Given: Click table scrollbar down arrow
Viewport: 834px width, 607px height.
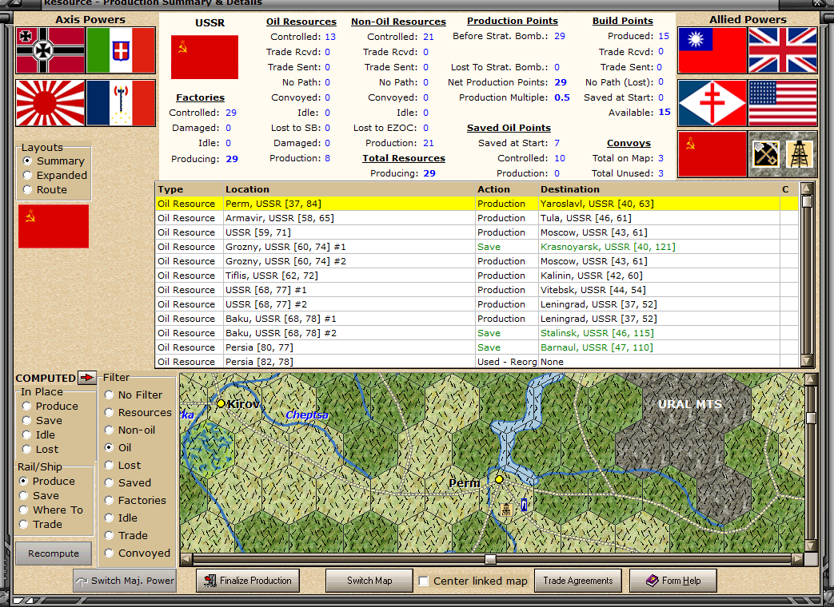Looking at the screenshot, I should tap(807, 361).
